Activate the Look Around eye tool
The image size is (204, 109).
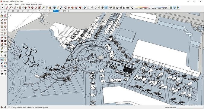pyautogui.click(x=5, y=71)
